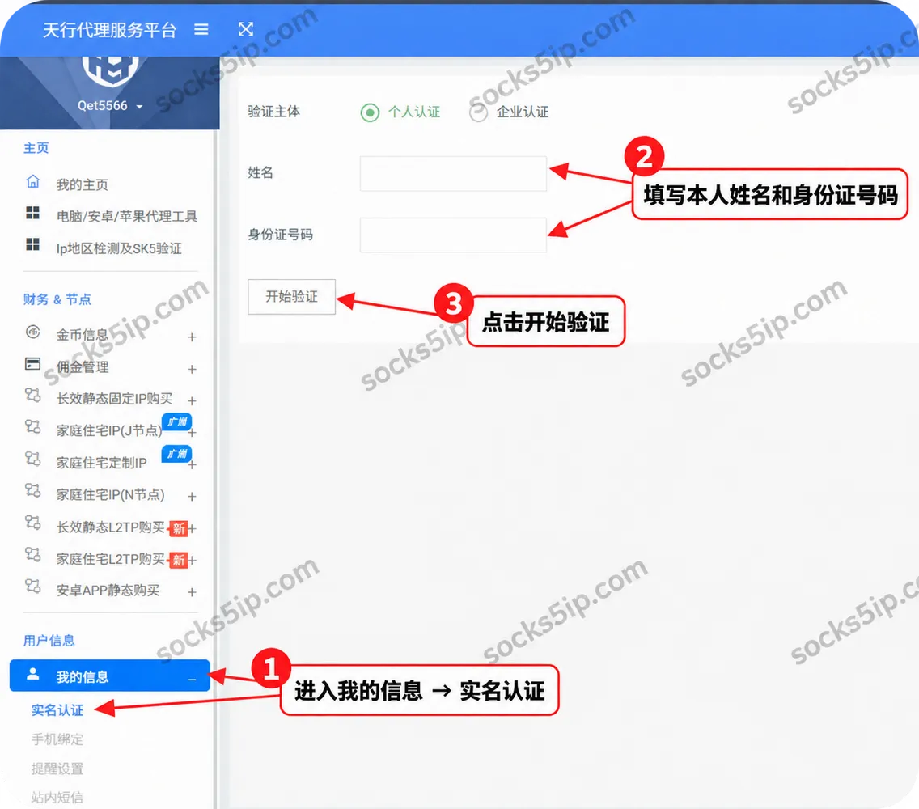Click the fullscreen expand icon
The image size is (919, 809).
click(246, 29)
